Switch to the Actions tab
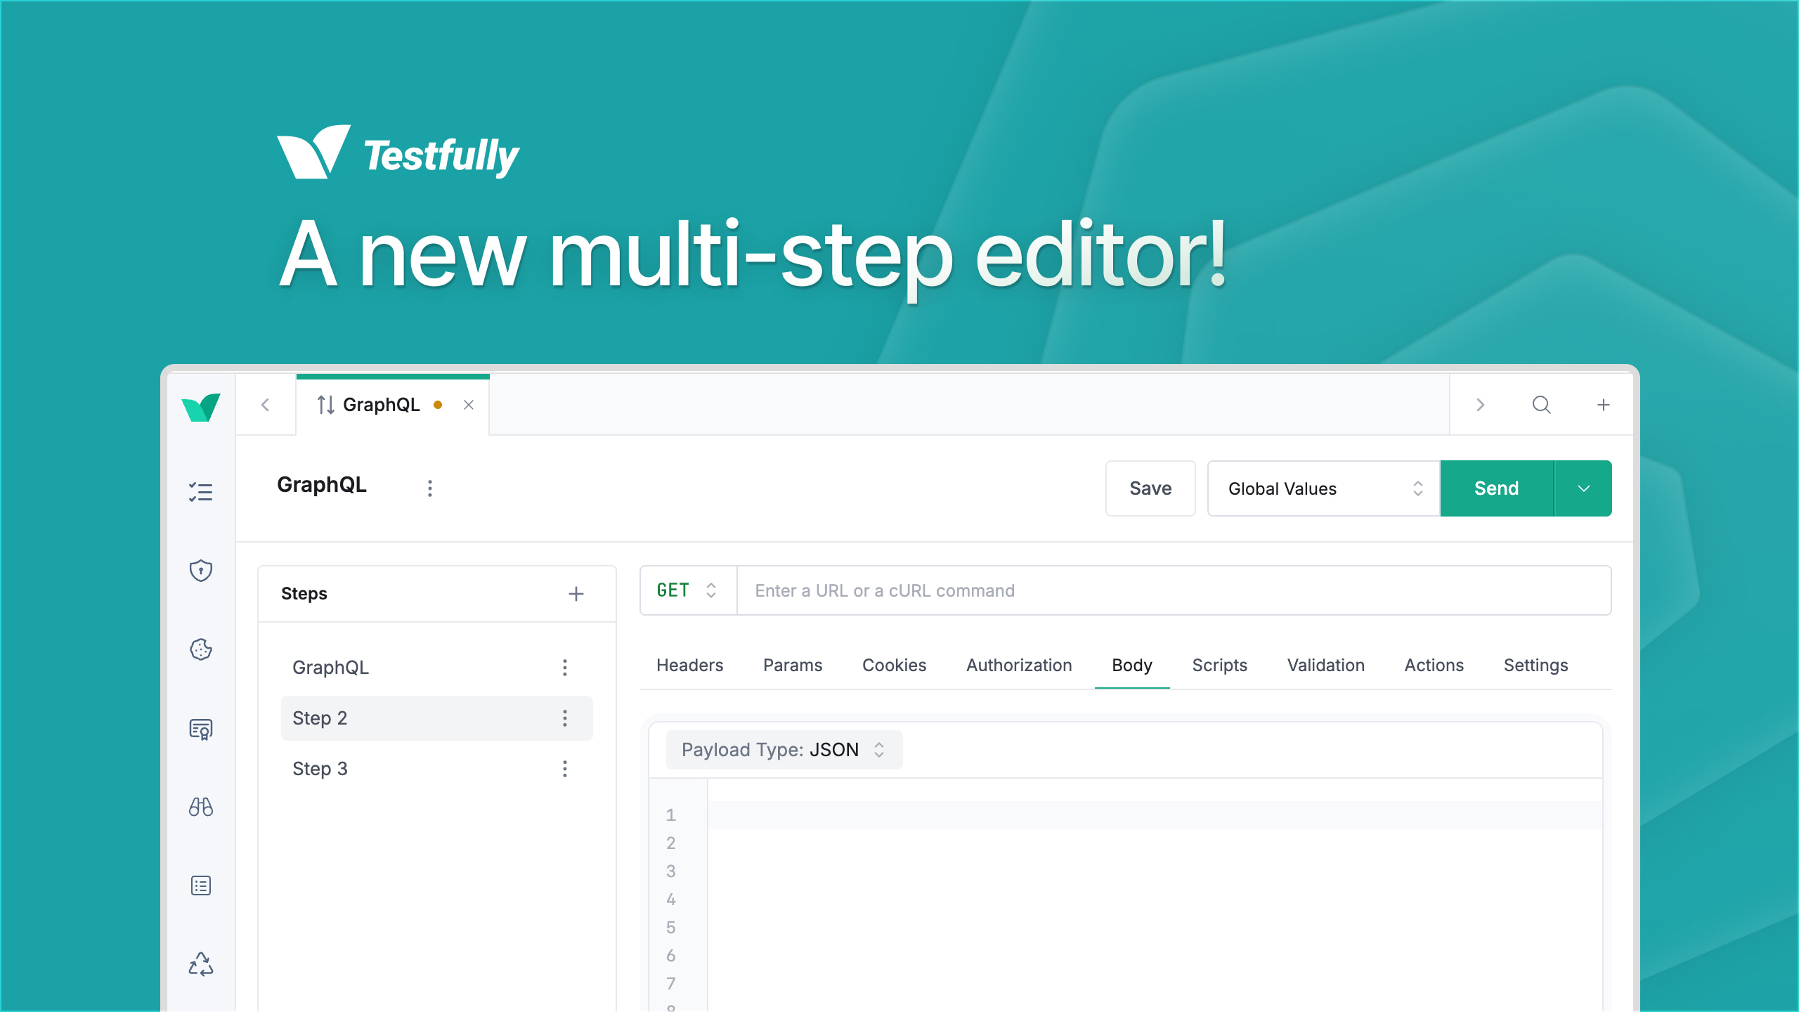The image size is (1799, 1012). click(x=1434, y=665)
